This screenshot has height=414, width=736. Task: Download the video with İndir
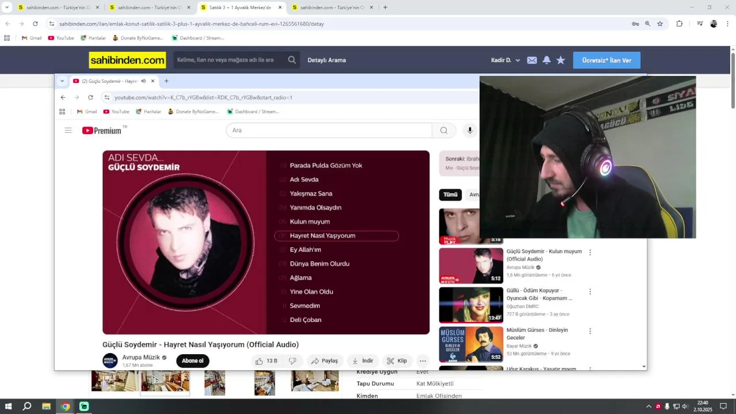(x=363, y=361)
